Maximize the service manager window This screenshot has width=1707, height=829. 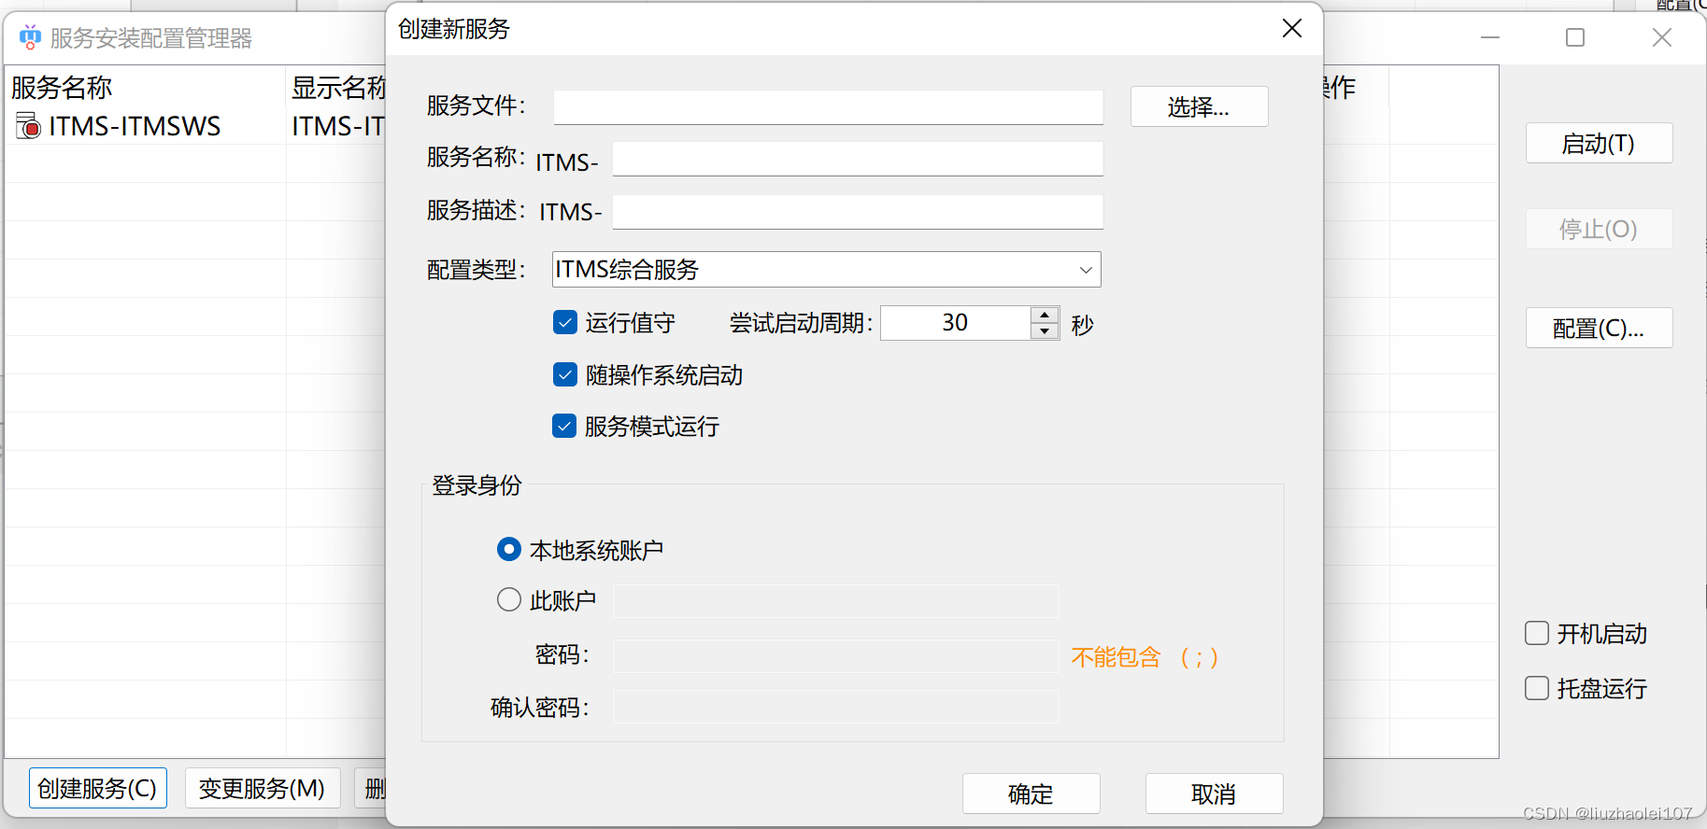coord(1575,37)
